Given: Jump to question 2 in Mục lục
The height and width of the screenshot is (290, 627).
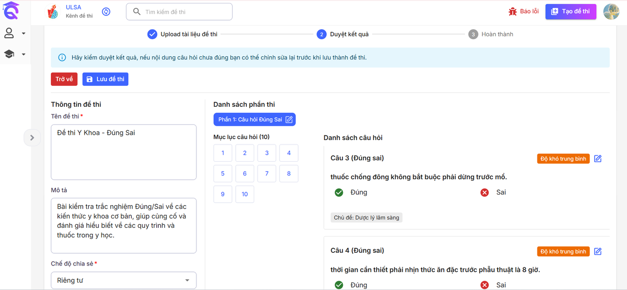Looking at the screenshot, I should tap(245, 153).
